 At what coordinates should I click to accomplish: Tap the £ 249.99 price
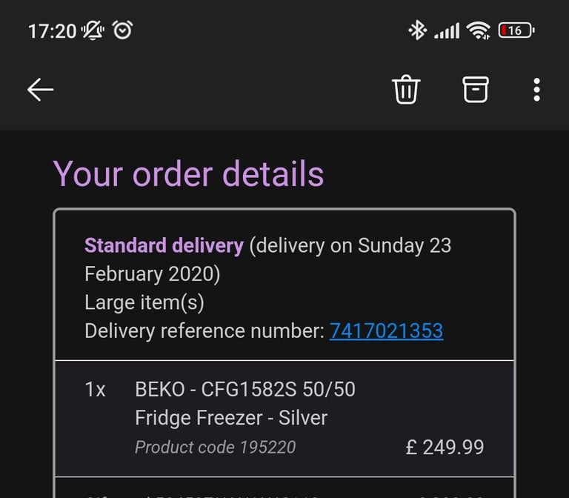tap(445, 447)
